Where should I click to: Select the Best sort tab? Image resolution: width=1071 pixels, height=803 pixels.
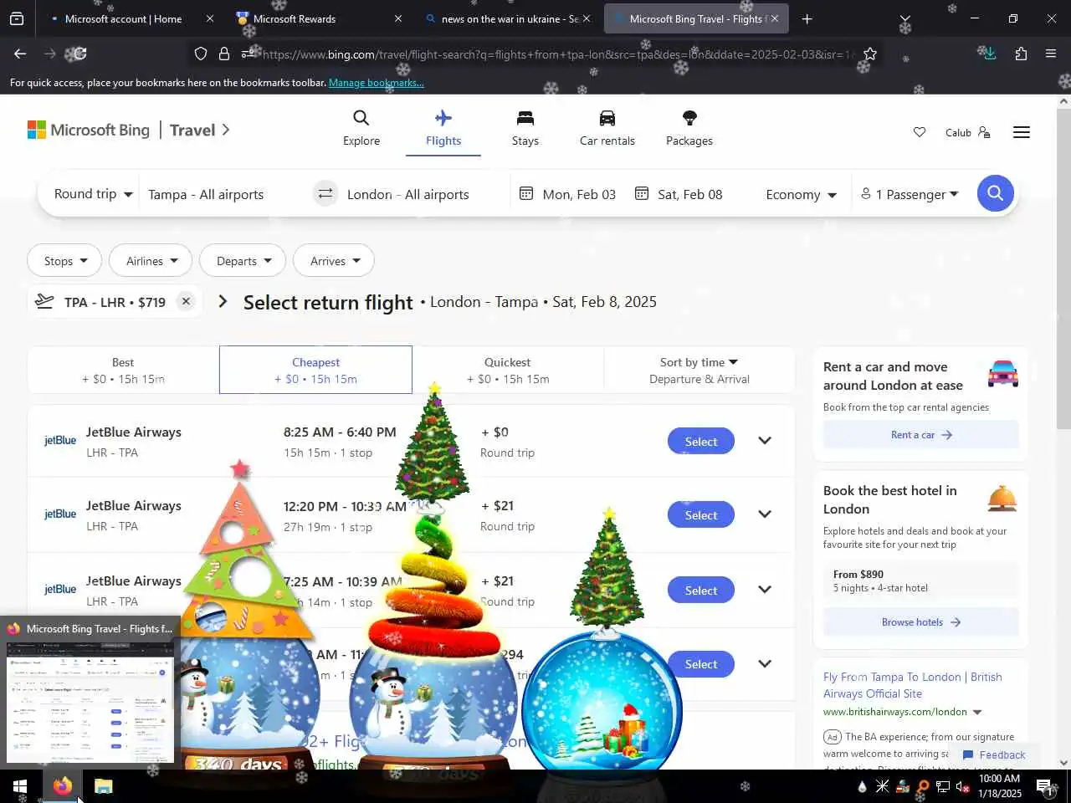[123, 370]
